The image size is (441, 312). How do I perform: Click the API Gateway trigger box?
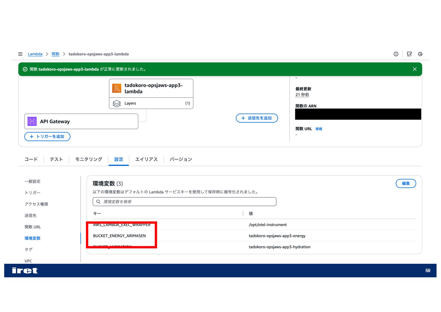point(81,121)
